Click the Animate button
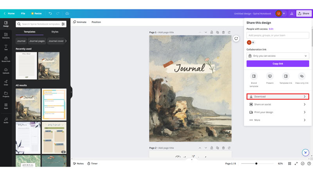The image size is (313, 176). tap(80, 22)
